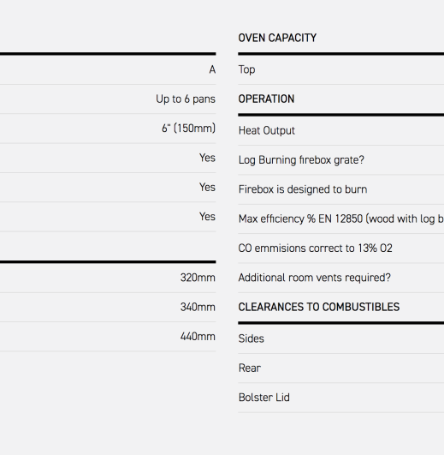The height and width of the screenshot is (455, 444).
Task: Click the 340mm dimension value
Action: [x=198, y=307]
